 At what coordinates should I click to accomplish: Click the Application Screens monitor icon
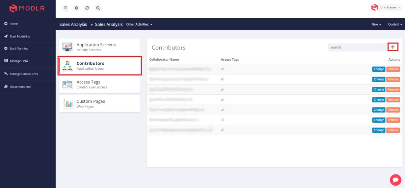click(68, 47)
